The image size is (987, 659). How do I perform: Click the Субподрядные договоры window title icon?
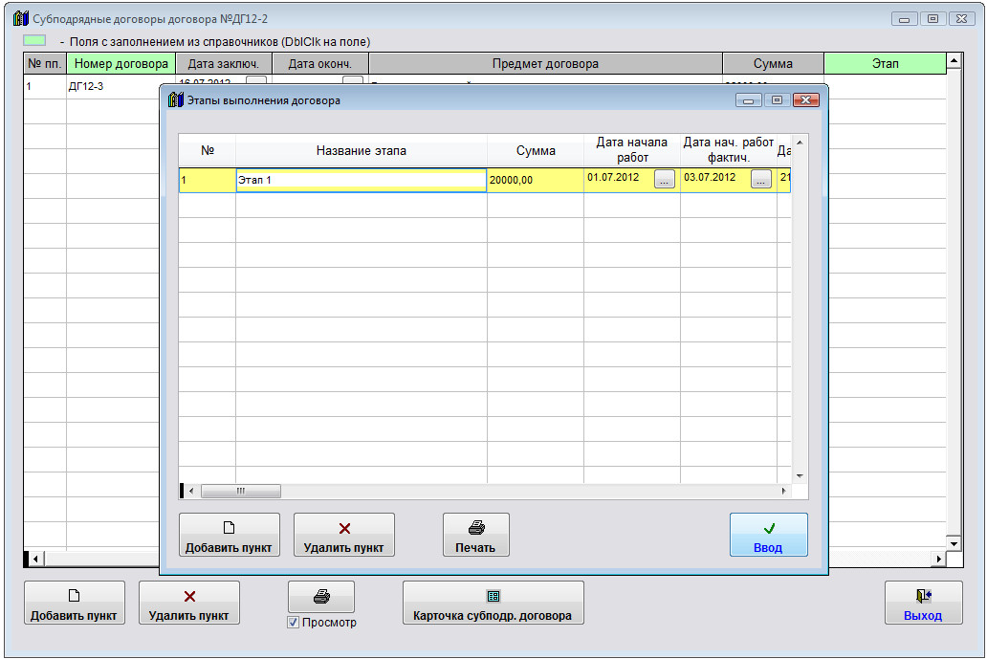[x=21, y=18]
